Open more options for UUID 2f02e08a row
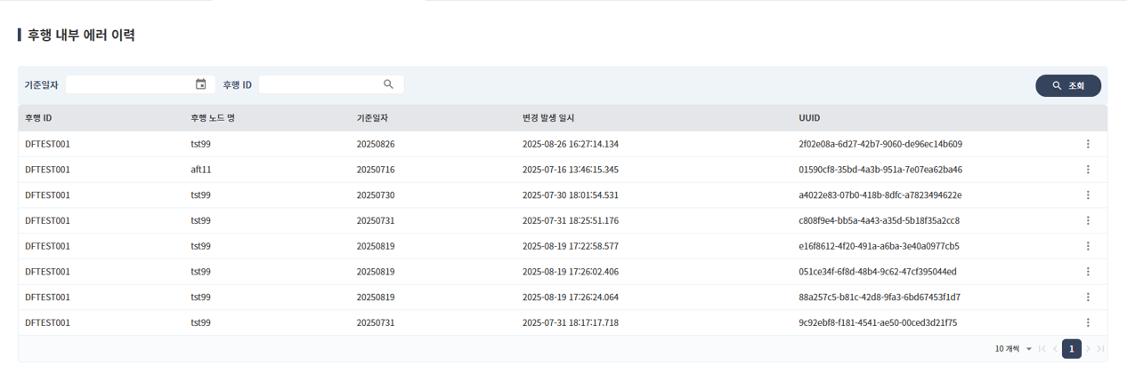This screenshot has height=373, width=1127. point(1088,144)
